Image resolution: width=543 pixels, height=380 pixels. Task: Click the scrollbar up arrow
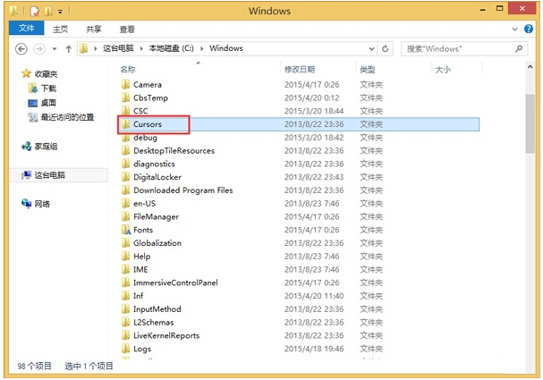[x=530, y=67]
